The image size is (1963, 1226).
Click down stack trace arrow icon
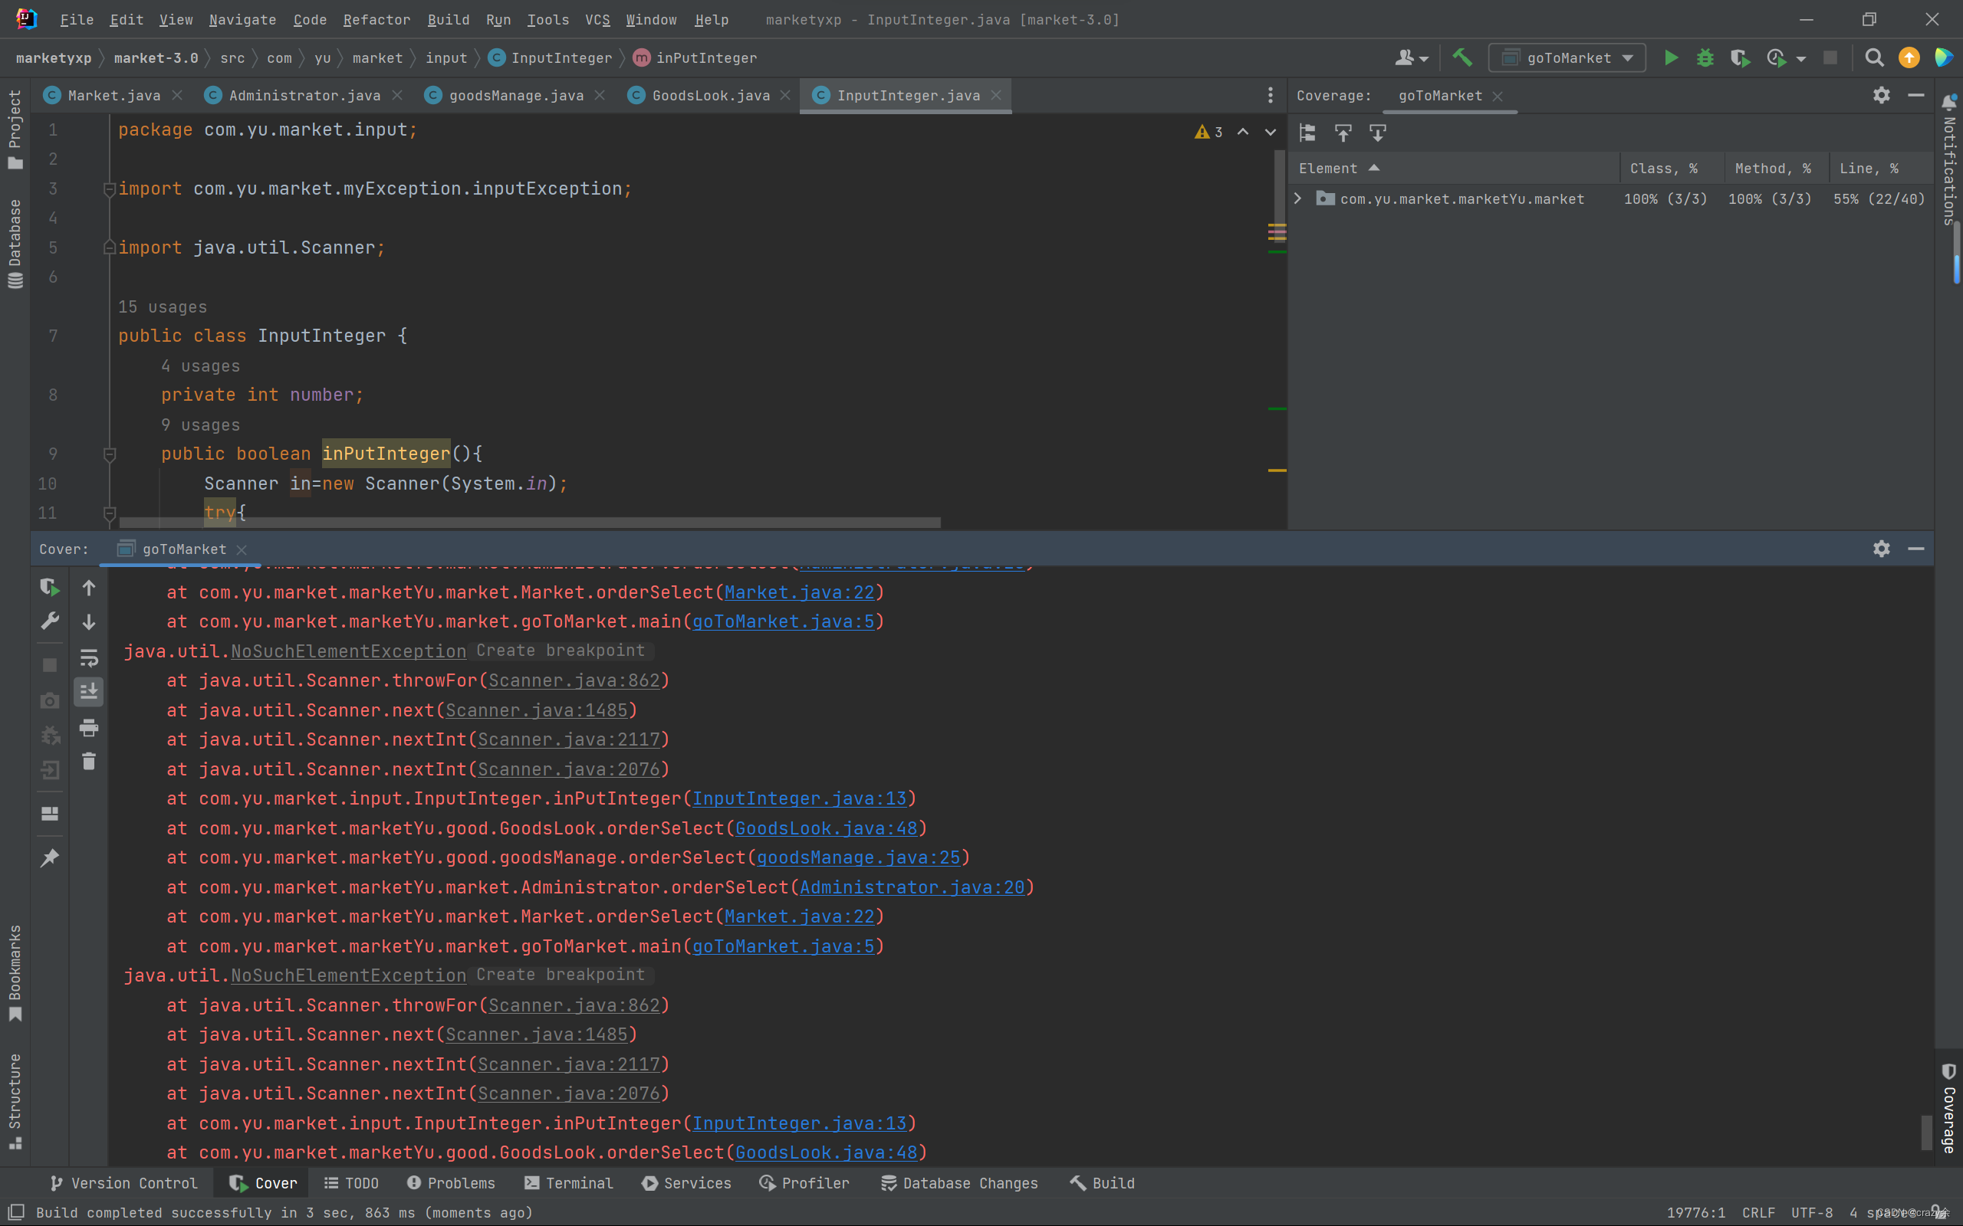pos(88,622)
